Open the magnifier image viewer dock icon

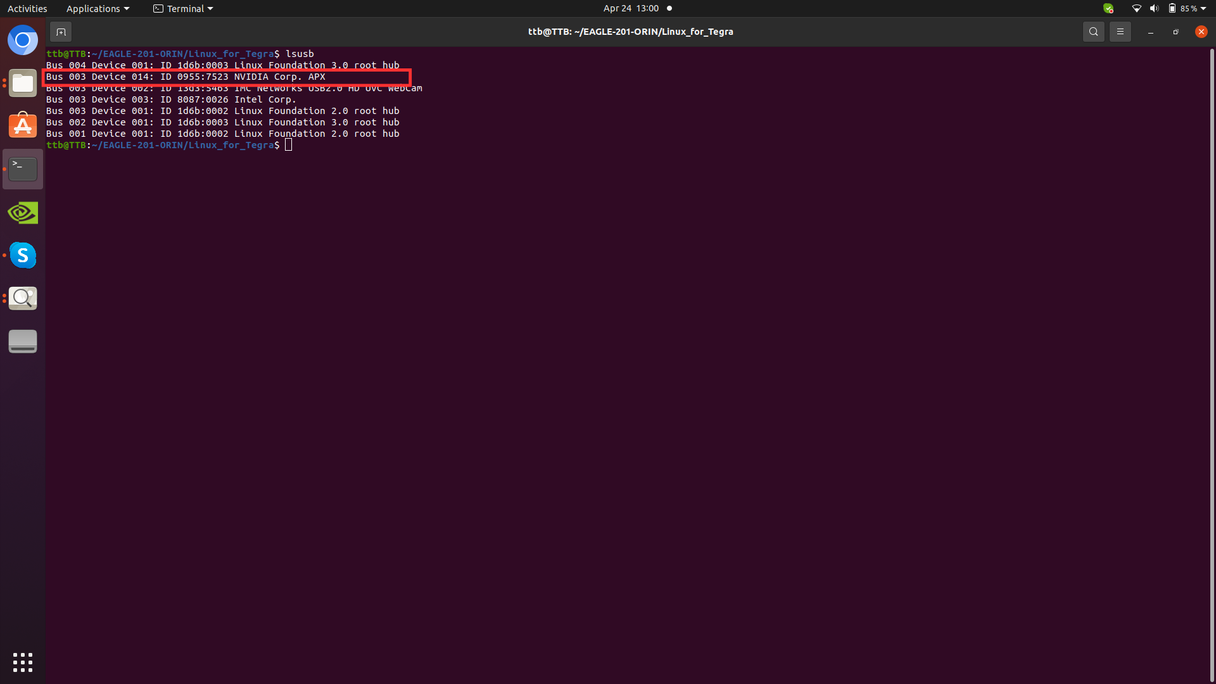click(23, 298)
